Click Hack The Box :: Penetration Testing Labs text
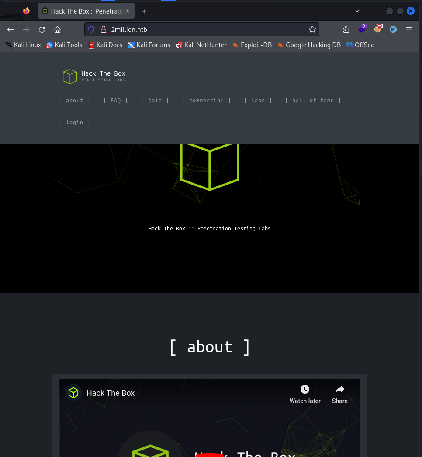Image resolution: width=422 pixels, height=457 pixels. coord(209,228)
